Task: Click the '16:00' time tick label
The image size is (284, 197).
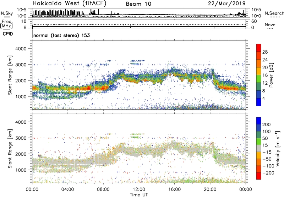Action: 174,189
